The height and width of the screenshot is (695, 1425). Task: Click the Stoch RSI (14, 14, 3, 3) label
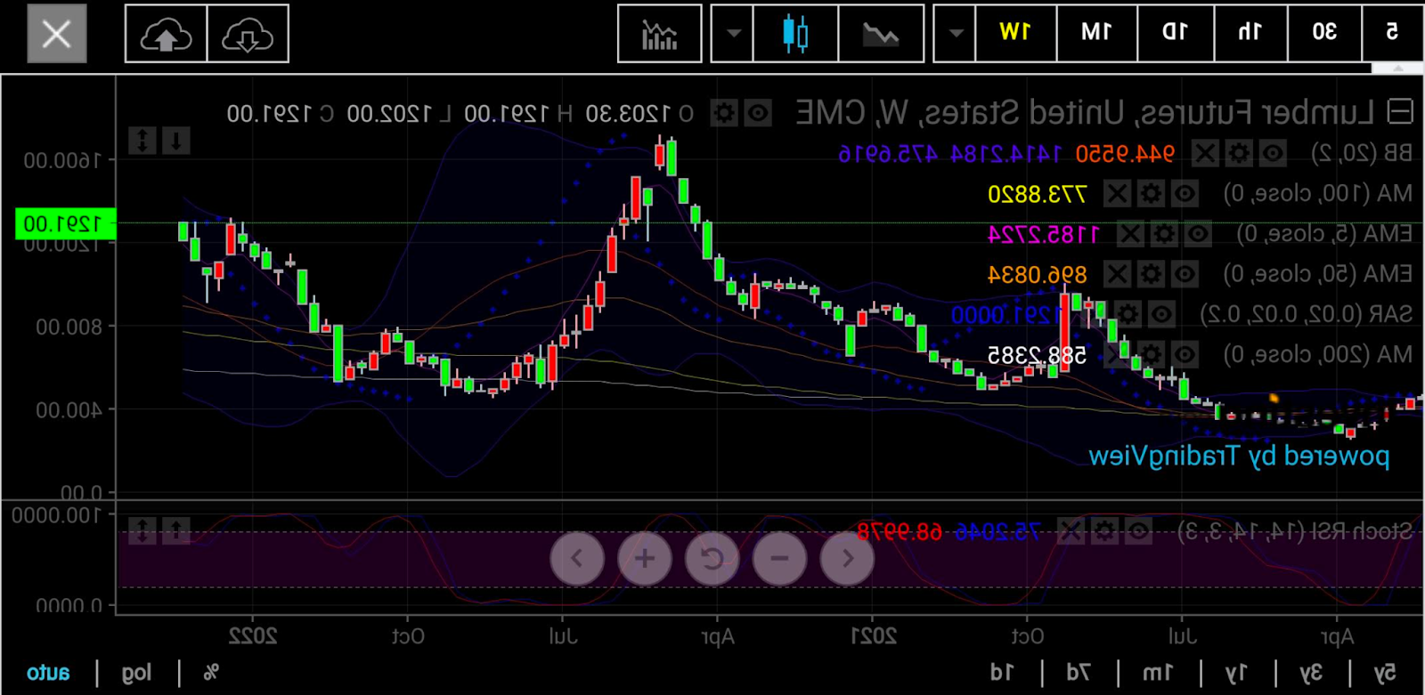[1295, 532]
